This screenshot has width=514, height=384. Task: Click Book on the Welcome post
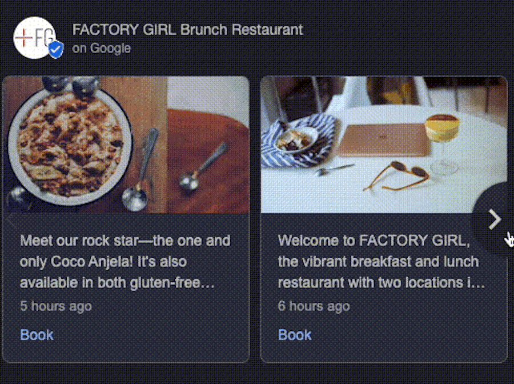tap(294, 335)
